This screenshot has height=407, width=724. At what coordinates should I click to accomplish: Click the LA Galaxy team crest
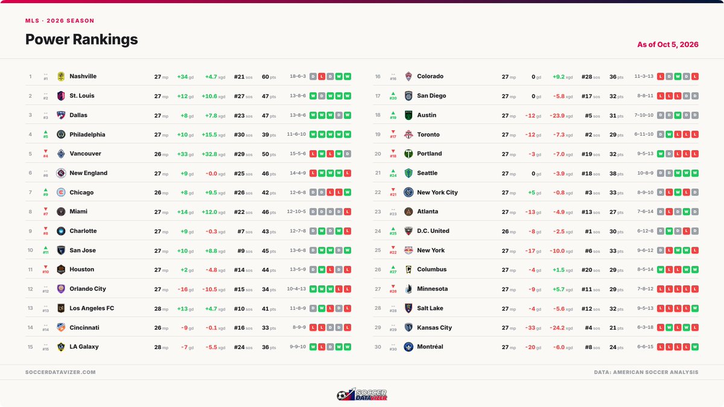click(x=61, y=347)
